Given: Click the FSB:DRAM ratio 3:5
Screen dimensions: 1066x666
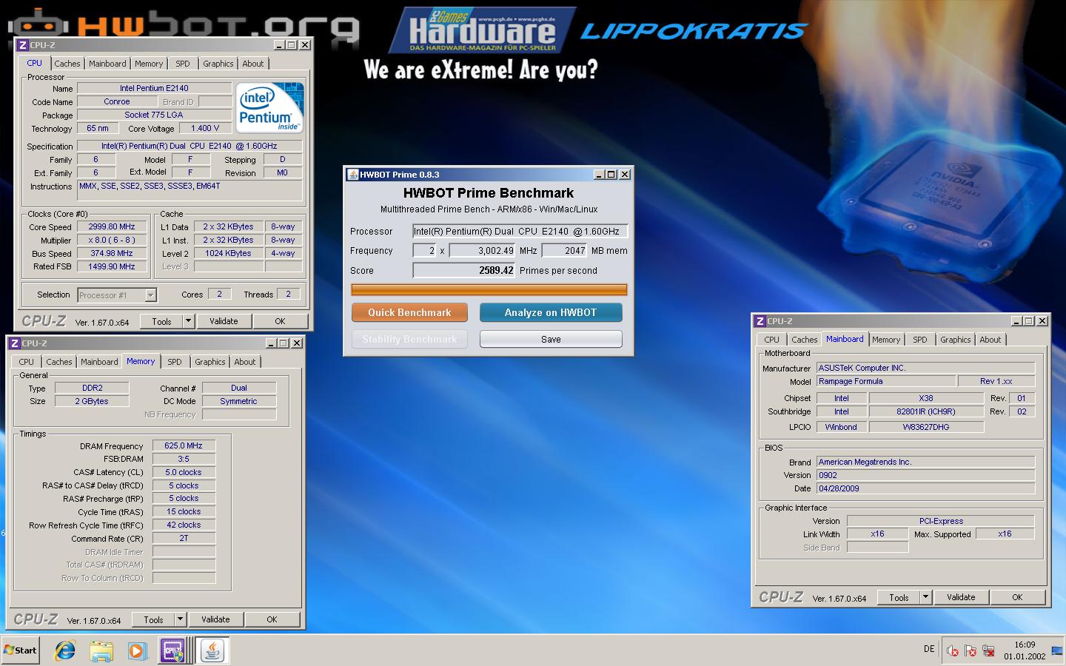Looking at the screenshot, I should pos(184,459).
